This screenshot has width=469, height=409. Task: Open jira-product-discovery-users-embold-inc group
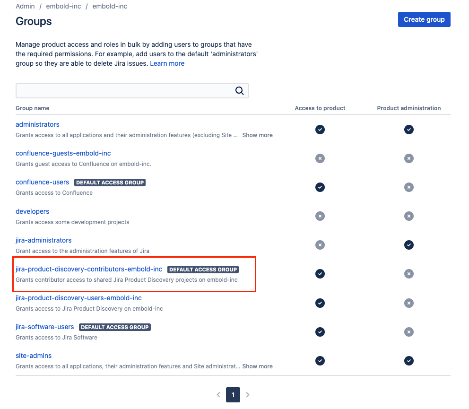tap(78, 298)
